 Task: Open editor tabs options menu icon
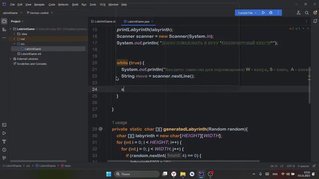point(307,21)
